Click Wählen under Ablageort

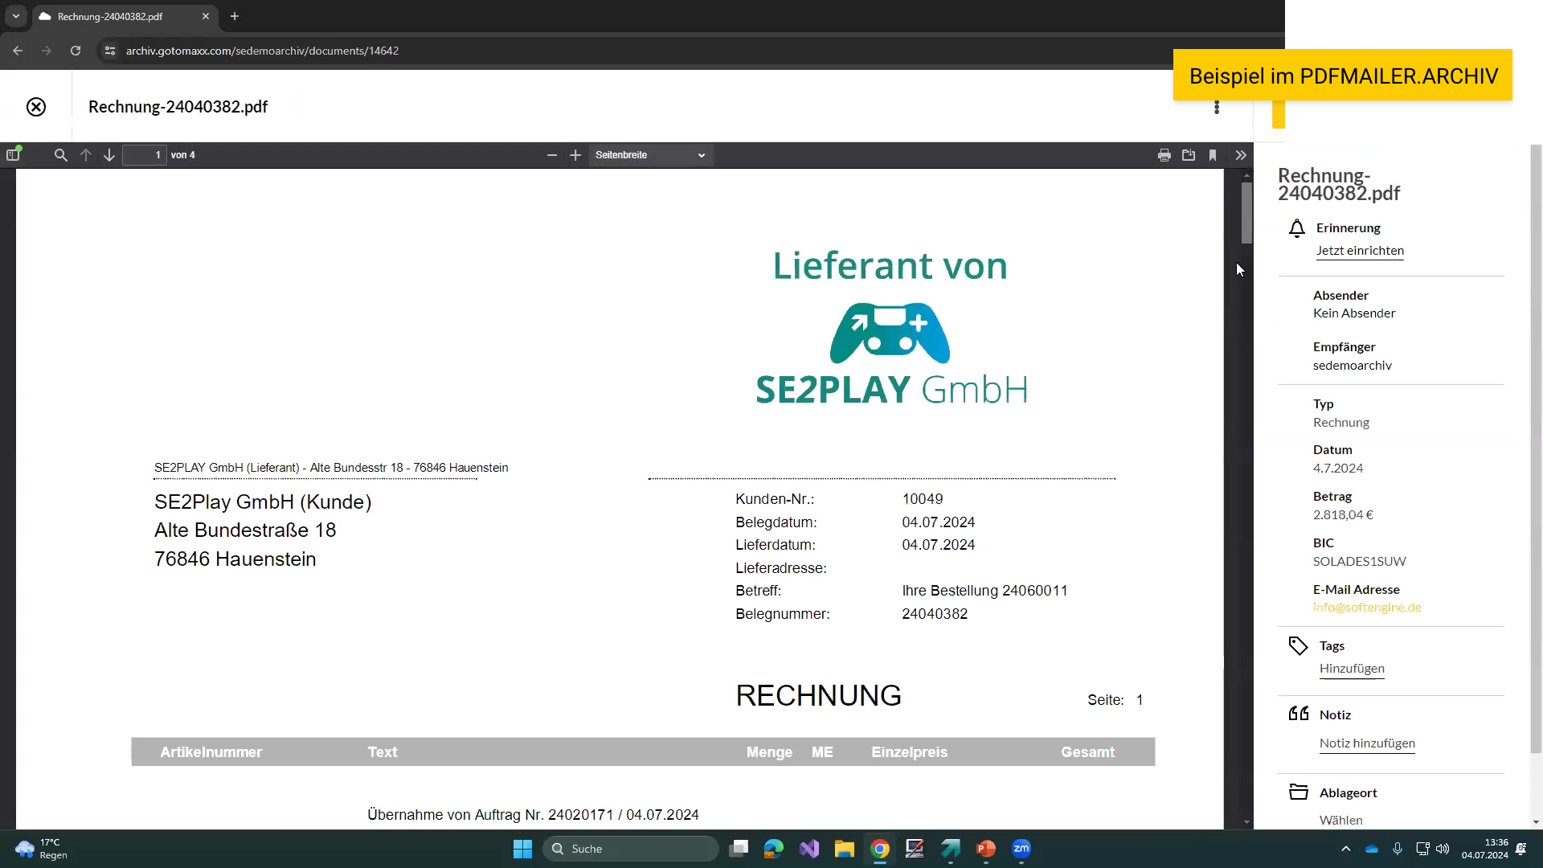(1340, 821)
